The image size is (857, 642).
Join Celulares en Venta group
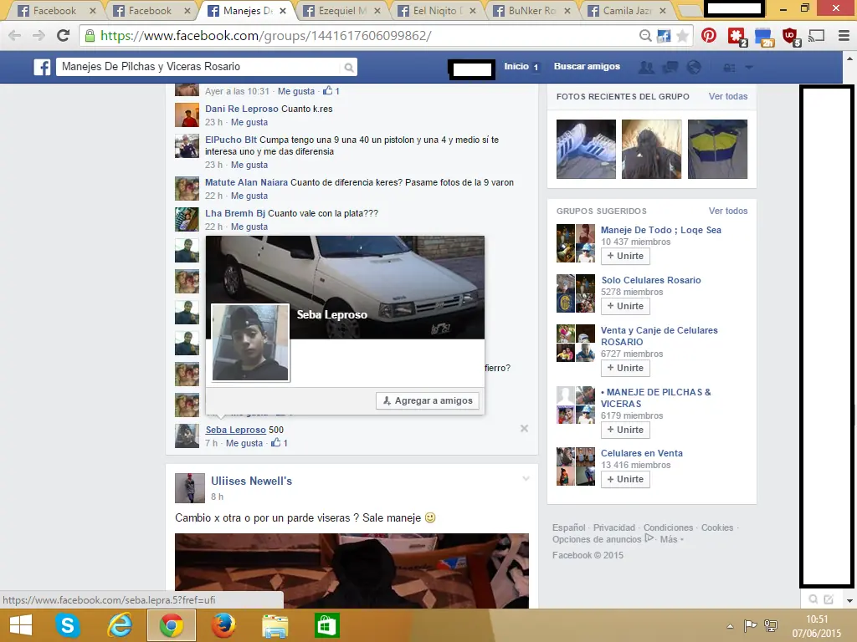coord(625,479)
